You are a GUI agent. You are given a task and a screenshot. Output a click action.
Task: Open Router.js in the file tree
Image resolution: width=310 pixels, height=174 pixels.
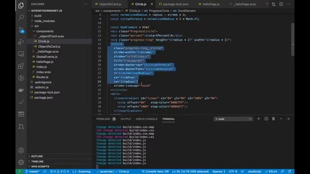pos(42,77)
